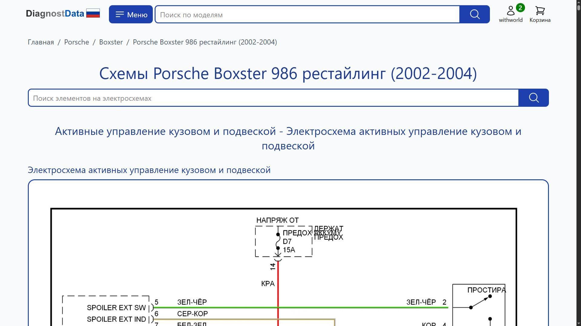Click the DiagnostData logo
The height and width of the screenshot is (326, 581).
point(55,14)
